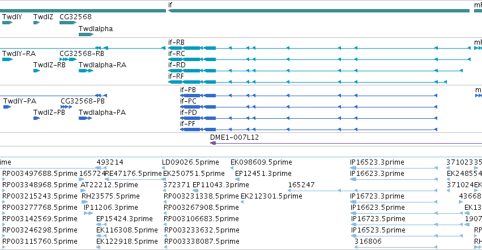Click the RP003246298.5prime EST label
This screenshot has height=250, width=482.
(x=40, y=230)
